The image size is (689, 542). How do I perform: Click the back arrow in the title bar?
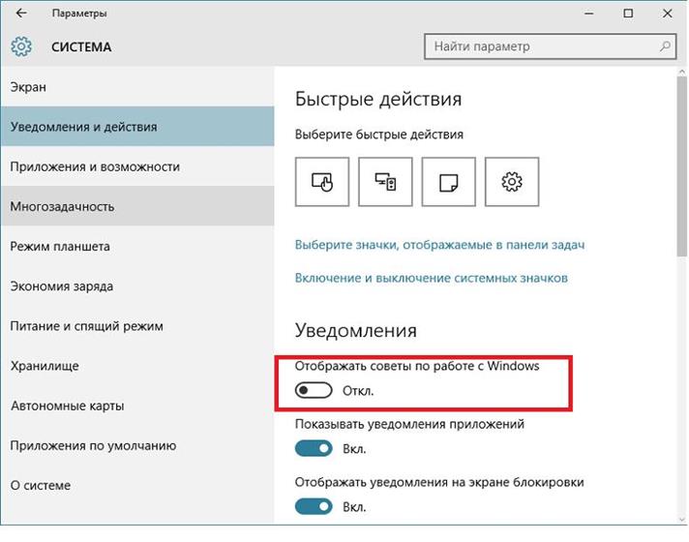tap(21, 14)
